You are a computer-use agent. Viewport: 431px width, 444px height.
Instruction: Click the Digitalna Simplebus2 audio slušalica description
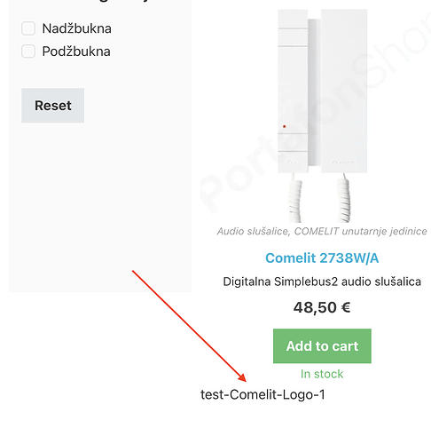coord(322,281)
